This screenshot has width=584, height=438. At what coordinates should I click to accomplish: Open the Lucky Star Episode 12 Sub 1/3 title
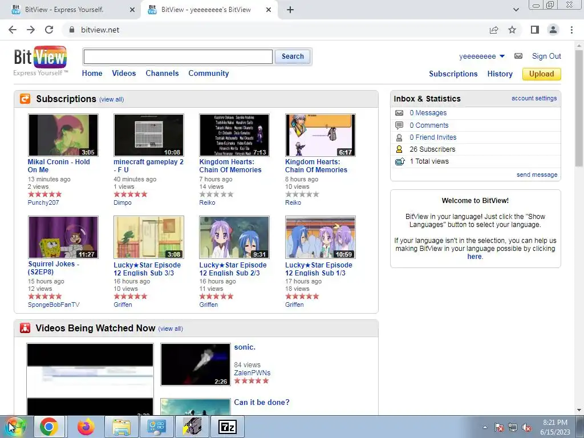click(318, 269)
